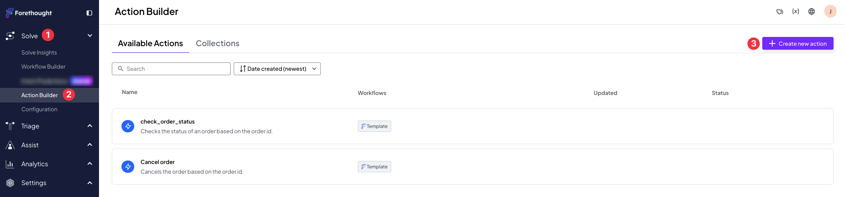
Task: Open Solve Insights in sidebar
Action: point(39,53)
